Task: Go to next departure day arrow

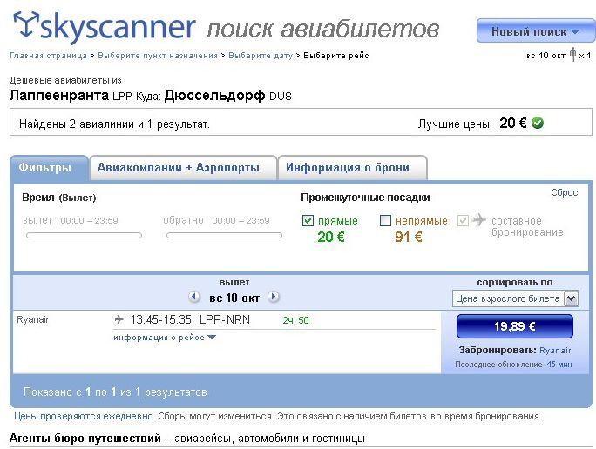Action: pyautogui.click(x=274, y=297)
